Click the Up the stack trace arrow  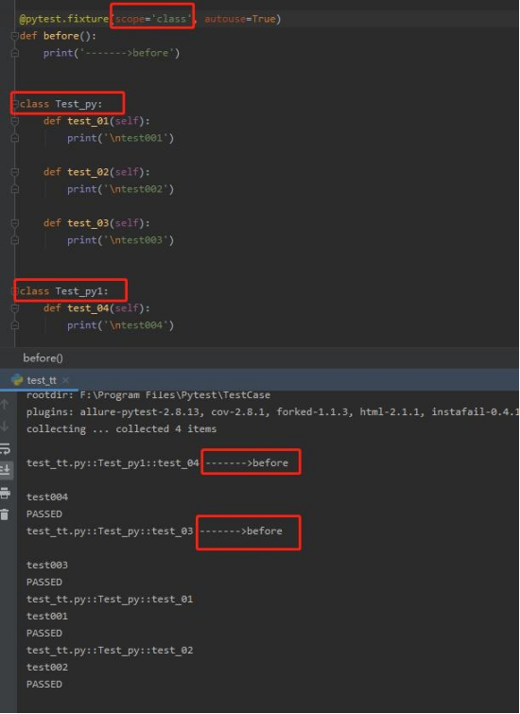click(5, 404)
